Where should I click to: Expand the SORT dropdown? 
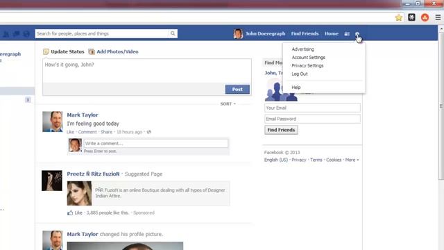[x=228, y=104]
